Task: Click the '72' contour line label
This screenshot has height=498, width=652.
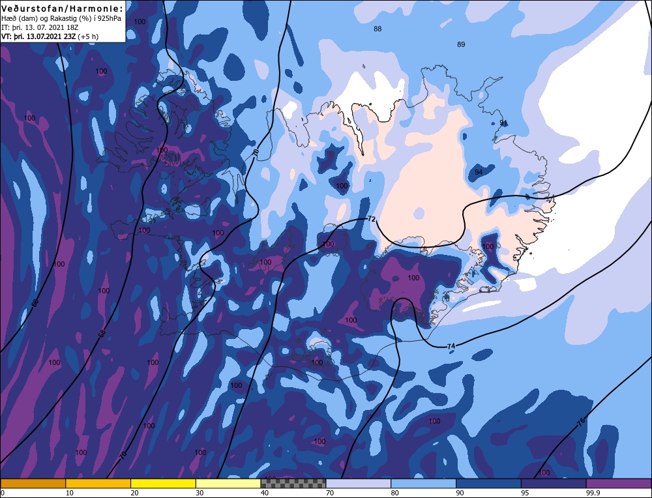Action: [372, 218]
